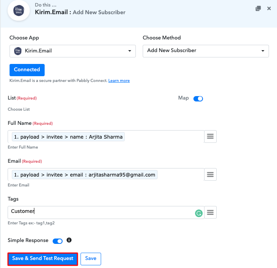This screenshot has width=277, height=268.
Task: Click into the Email input field
Action: pos(106,175)
